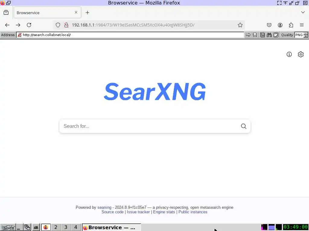This screenshot has height=231, width=309.
Task: Click the Browservice clipboard icon
Action: 276,35
